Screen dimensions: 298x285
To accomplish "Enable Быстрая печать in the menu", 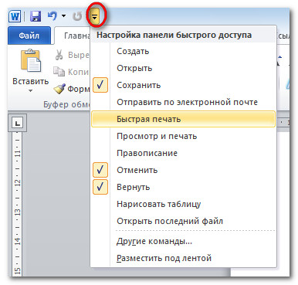I will (183, 119).
